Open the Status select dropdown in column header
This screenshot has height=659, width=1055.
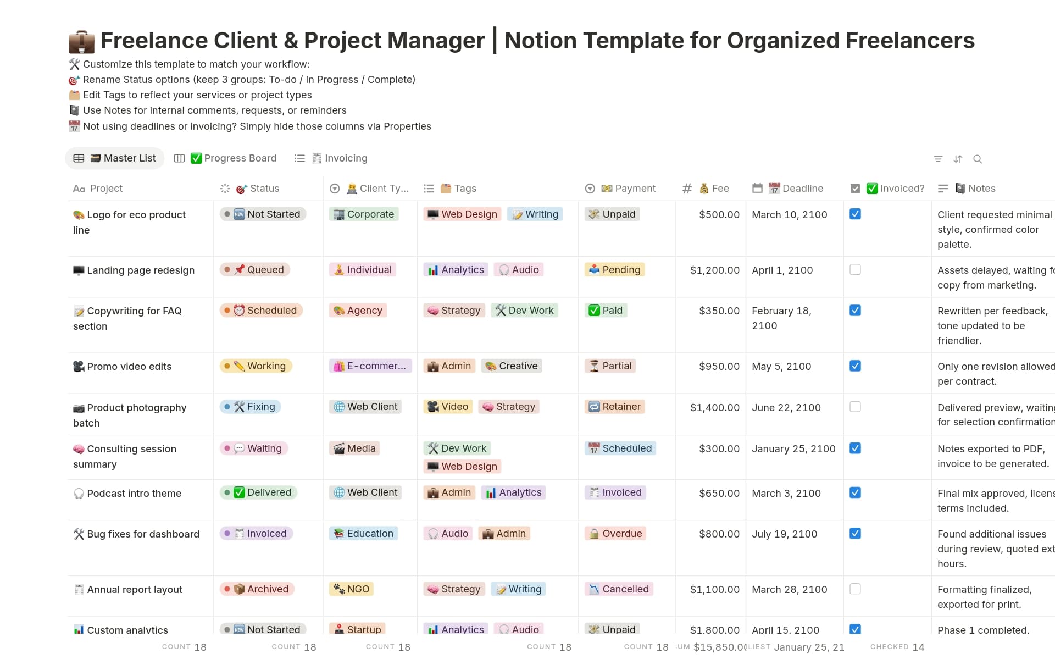point(225,188)
